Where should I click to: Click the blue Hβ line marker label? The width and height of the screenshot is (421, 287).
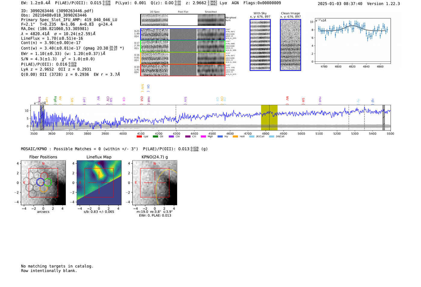(373, 101)
